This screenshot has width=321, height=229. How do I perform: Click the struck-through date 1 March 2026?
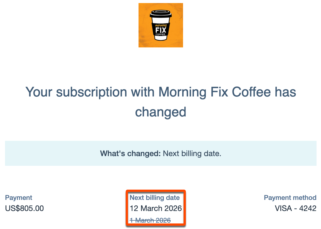coord(150,220)
